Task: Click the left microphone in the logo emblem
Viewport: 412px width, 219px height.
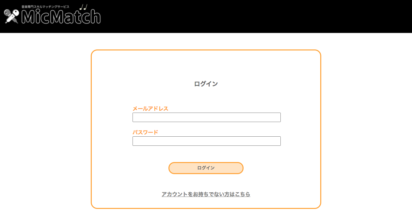Action: coord(8,12)
